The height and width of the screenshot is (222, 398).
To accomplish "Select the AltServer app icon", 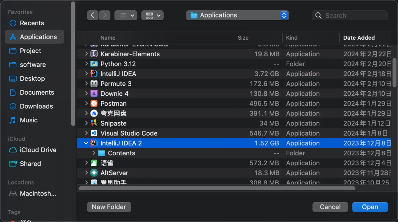I will [x=94, y=173].
